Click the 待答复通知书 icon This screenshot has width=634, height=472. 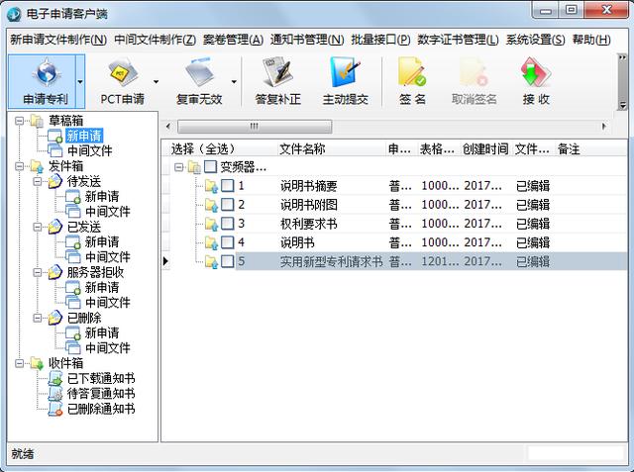click(55, 394)
